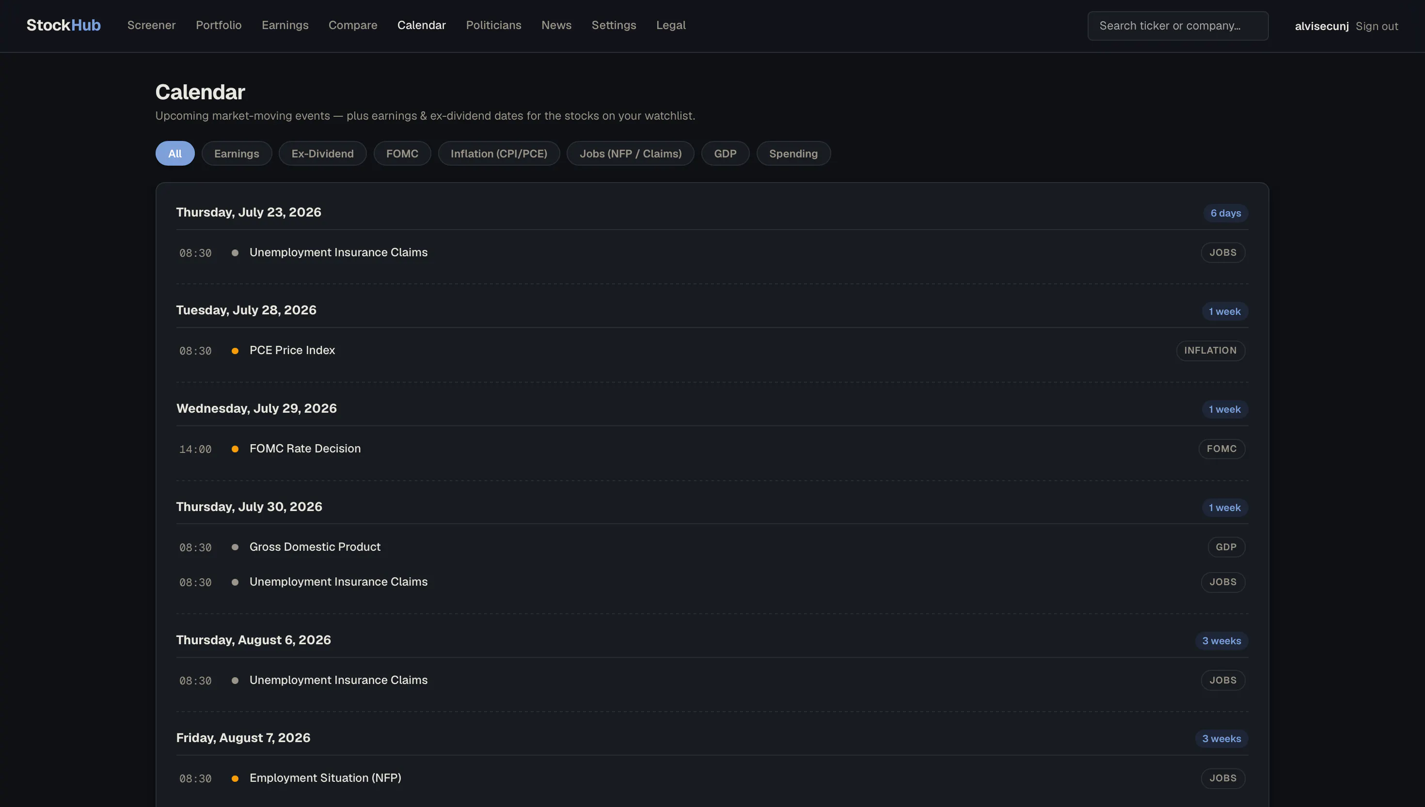This screenshot has height=807, width=1425.
Task: Filter by Inflation (CPI/PCE)
Action: (x=498, y=154)
